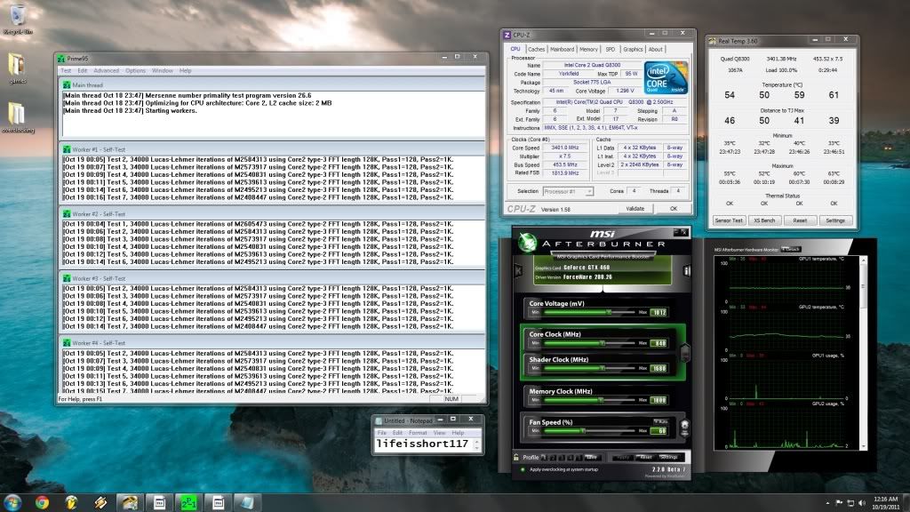
Task: Click the Prime95 icon on the taskbar
Action: pyautogui.click(x=188, y=501)
